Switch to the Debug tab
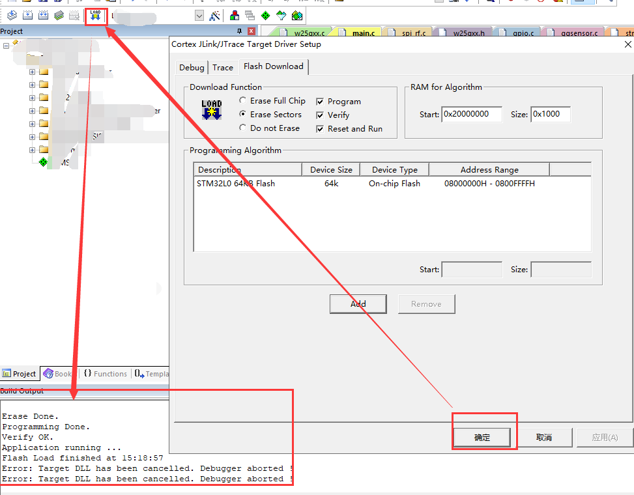 click(x=192, y=68)
